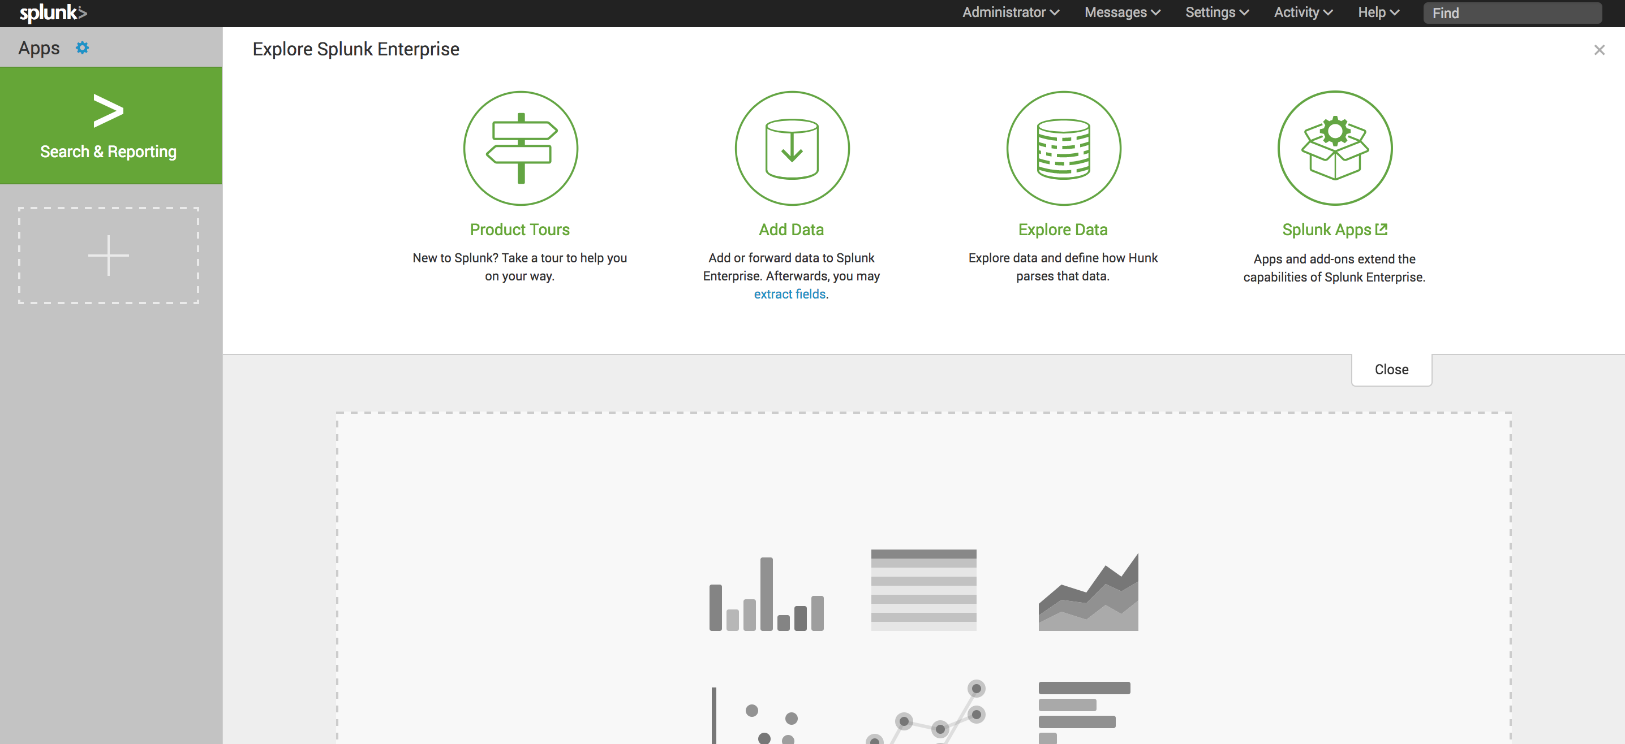Expand the Help menu
This screenshot has width=1625, height=744.
(1378, 12)
